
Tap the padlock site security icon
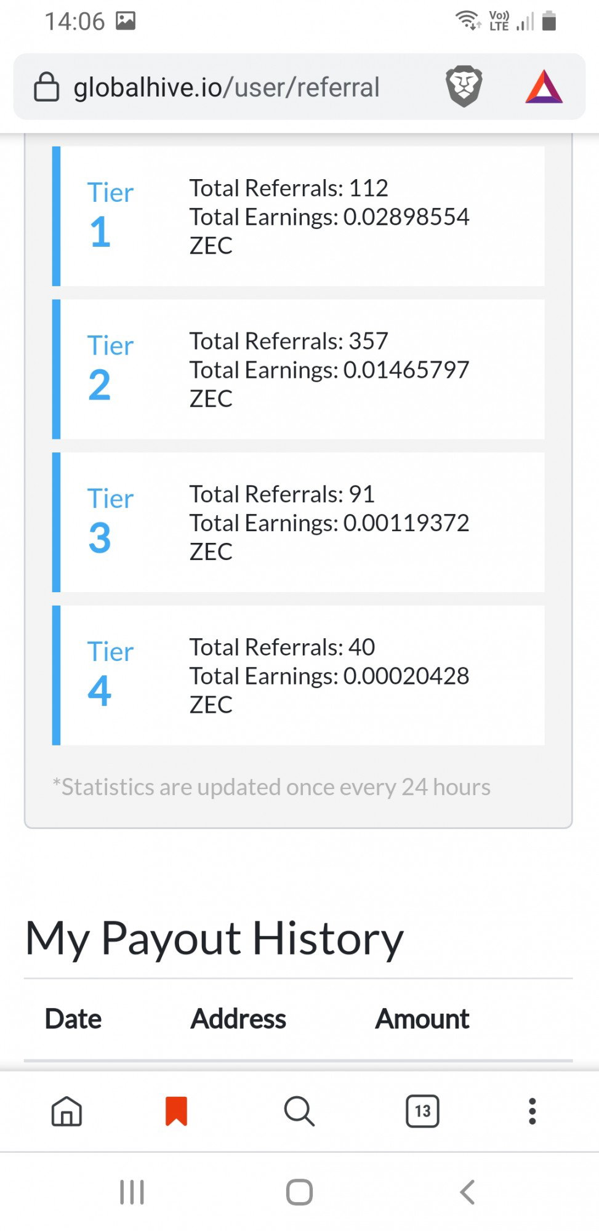[x=46, y=87]
